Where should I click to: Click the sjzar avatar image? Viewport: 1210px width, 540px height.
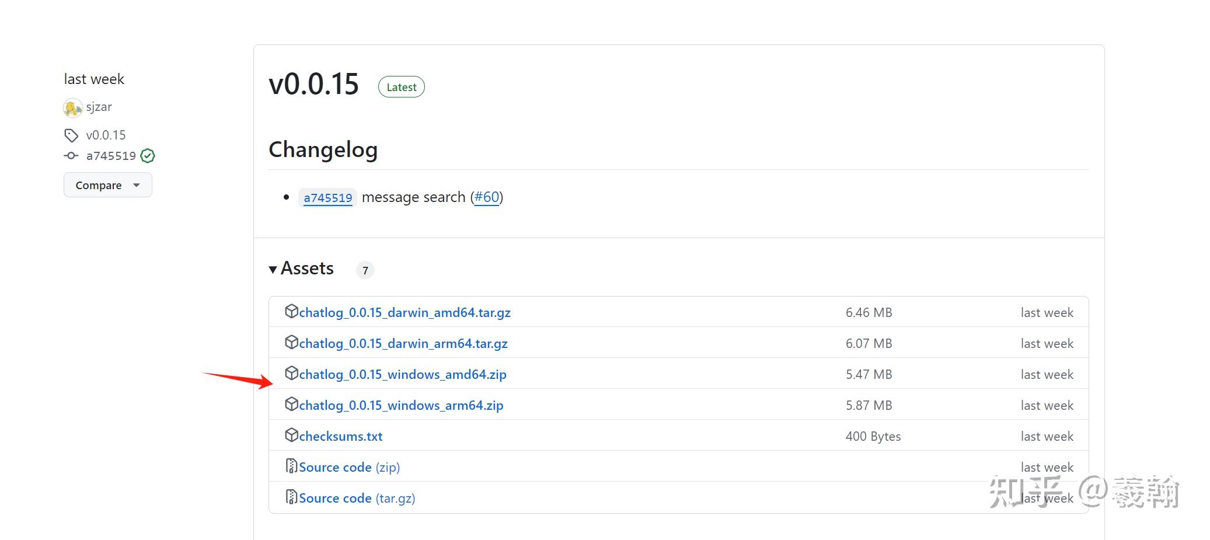pos(72,107)
